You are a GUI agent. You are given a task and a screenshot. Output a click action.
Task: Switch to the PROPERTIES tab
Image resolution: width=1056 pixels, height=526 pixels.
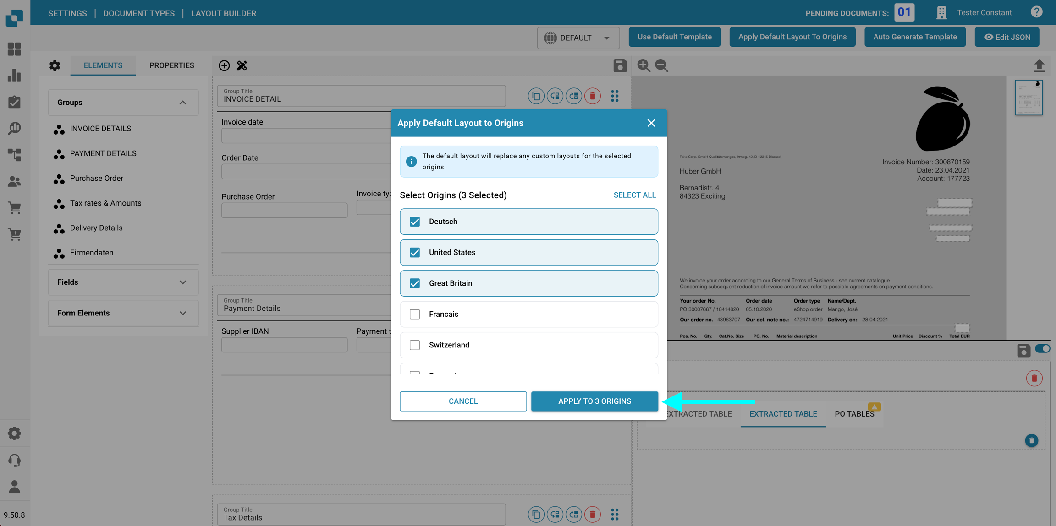tap(171, 65)
